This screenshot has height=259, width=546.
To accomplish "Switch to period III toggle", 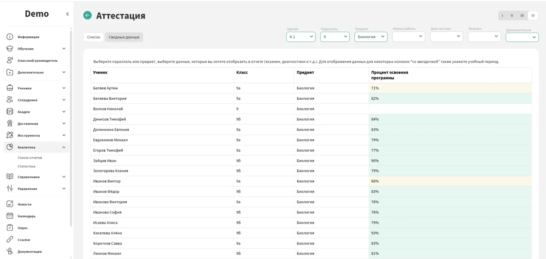I will 522,16.
